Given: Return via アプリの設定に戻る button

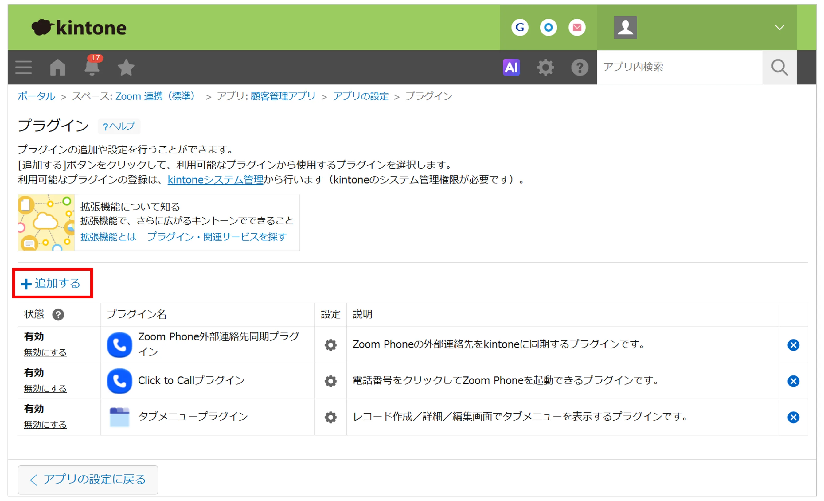Looking at the screenshot, I should [88, 480].
